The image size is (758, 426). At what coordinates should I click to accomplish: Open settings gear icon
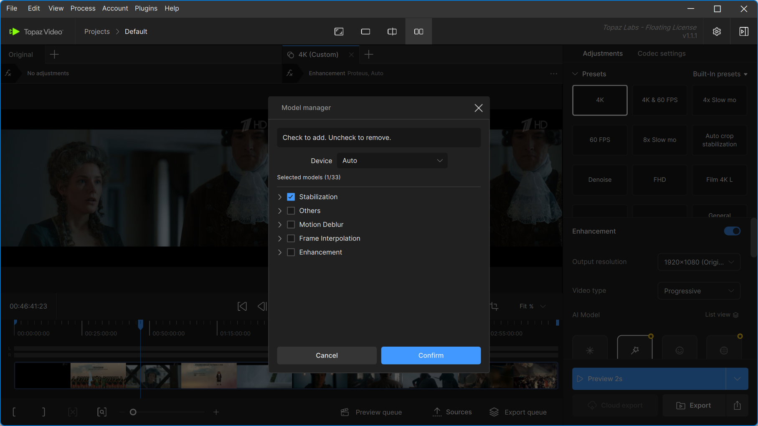(x=717, y=32)
